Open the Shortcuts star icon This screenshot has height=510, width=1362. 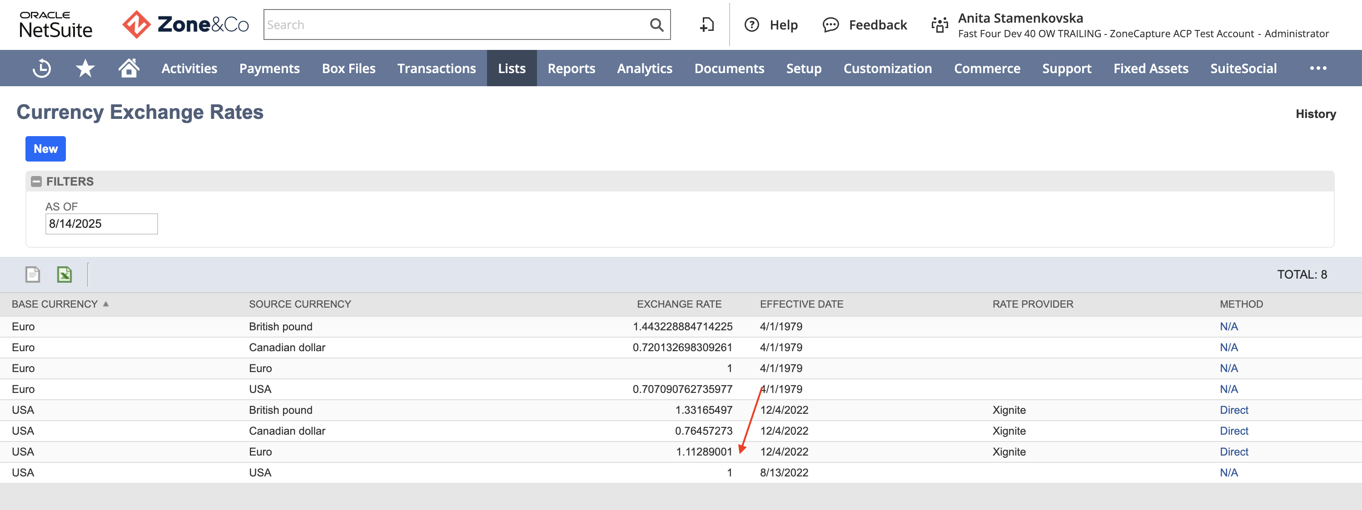click(85, 69)
